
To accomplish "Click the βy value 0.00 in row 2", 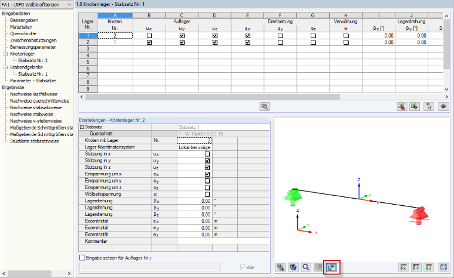I will pos(412,42).
